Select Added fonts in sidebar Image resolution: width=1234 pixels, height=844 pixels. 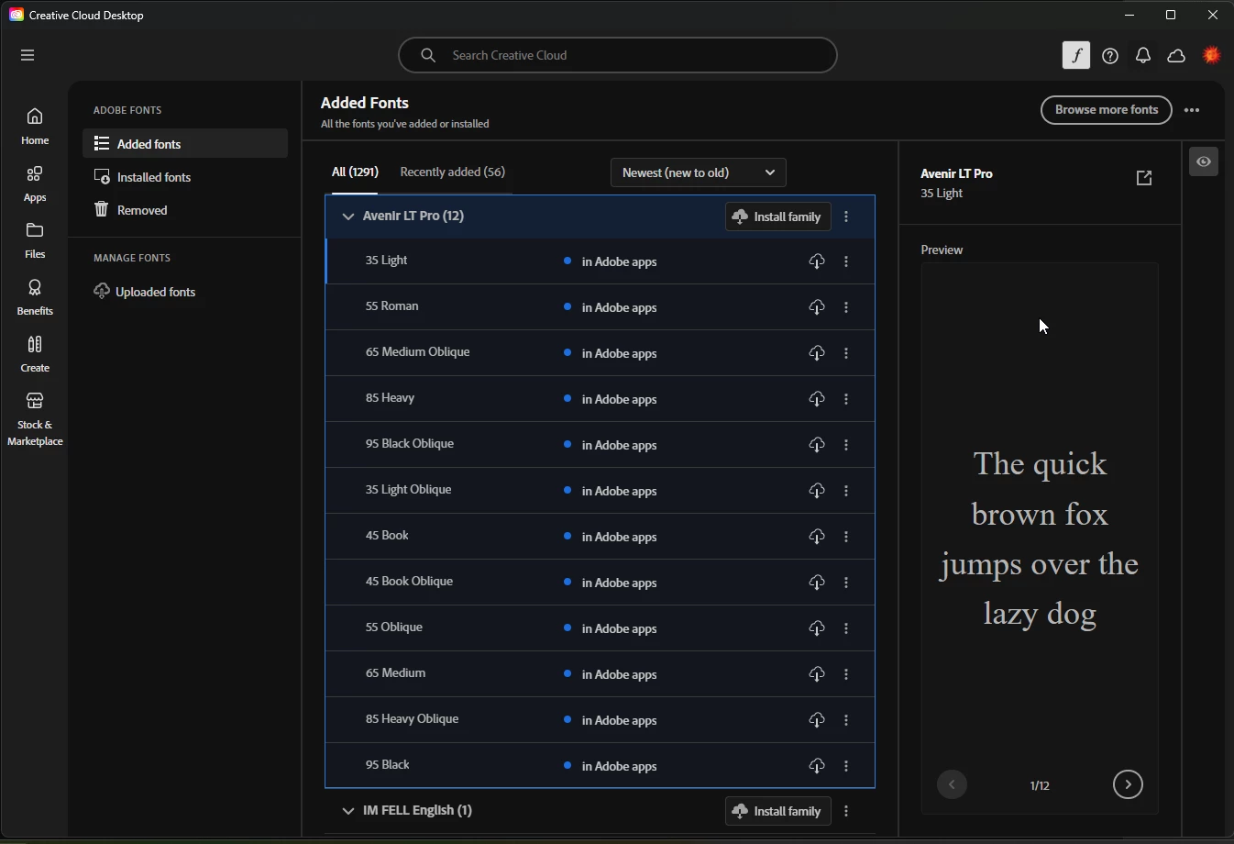(185, 144)
